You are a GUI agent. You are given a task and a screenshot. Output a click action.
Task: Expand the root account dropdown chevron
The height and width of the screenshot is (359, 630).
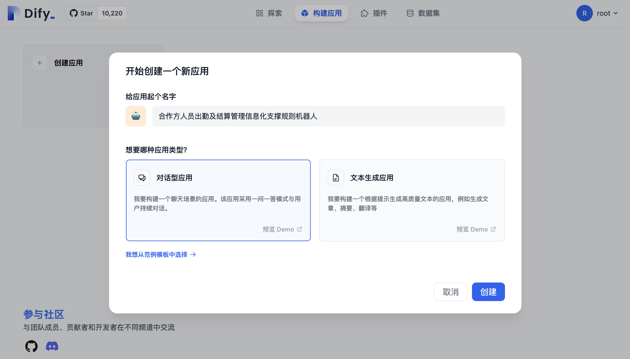[616, 13]
